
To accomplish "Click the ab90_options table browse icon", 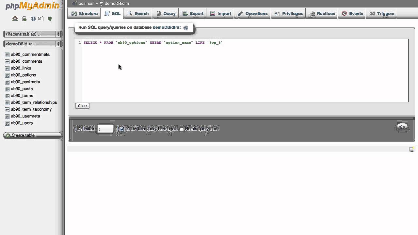I will pos(7,75).
